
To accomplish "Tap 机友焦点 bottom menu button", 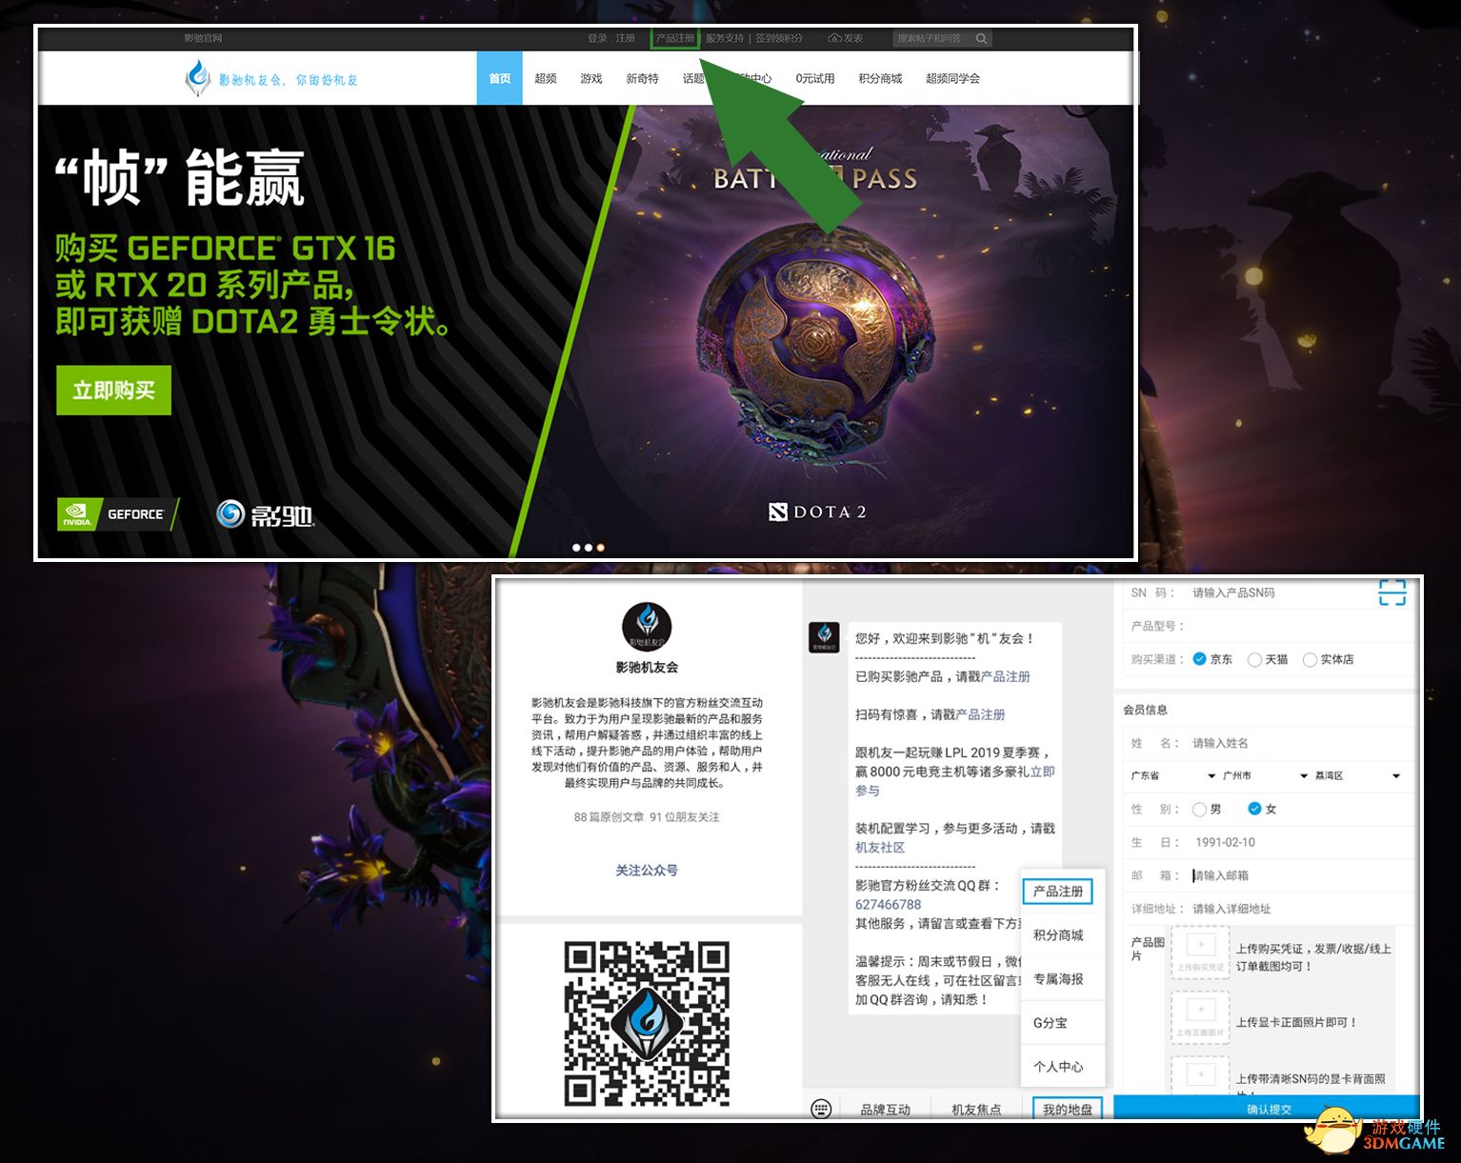I will coord(976,1109).
